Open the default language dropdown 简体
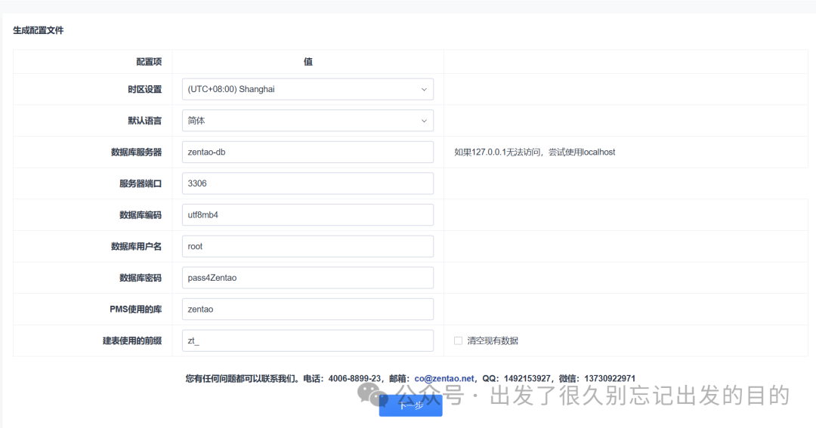Screen dimensions: 816x428 [x=308, y=121]
